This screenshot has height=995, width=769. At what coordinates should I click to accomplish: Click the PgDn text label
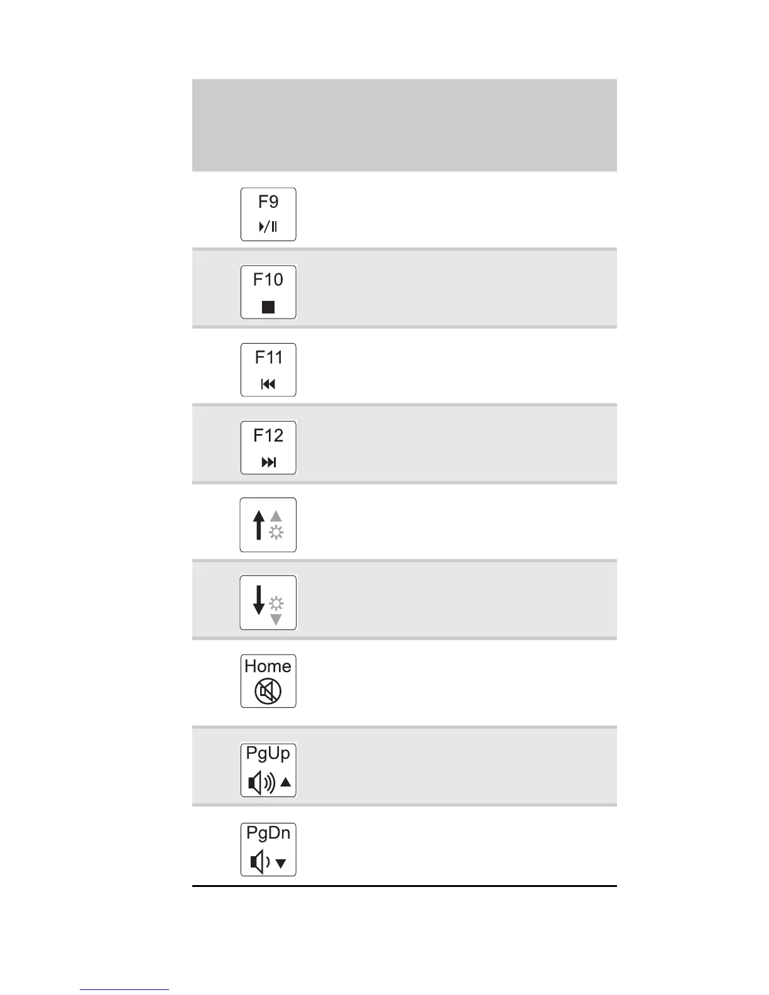(268, 833)
